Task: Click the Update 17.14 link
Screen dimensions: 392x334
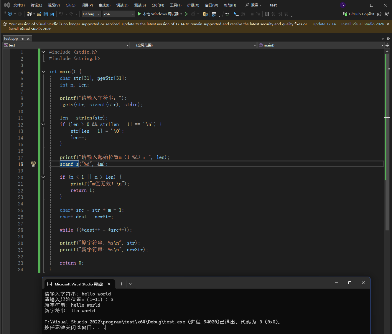Action: click(324, 24)
